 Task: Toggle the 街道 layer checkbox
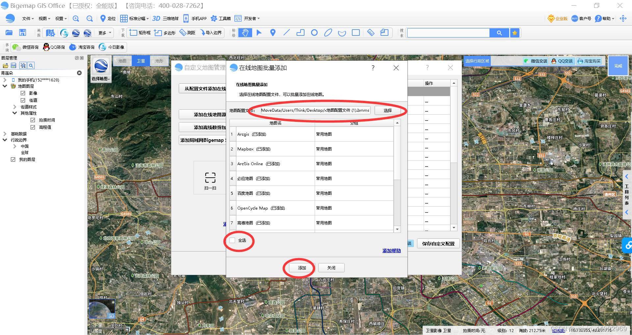(x=23, y=100)
